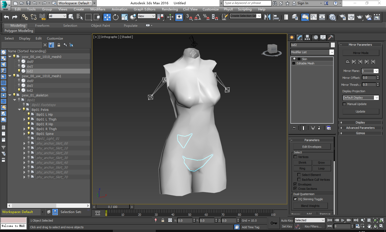Image resolution: width=386 pixels, height=232 pixels.
Task: Expand the Advanced Parameters rollout
Action: click(360, 128)
